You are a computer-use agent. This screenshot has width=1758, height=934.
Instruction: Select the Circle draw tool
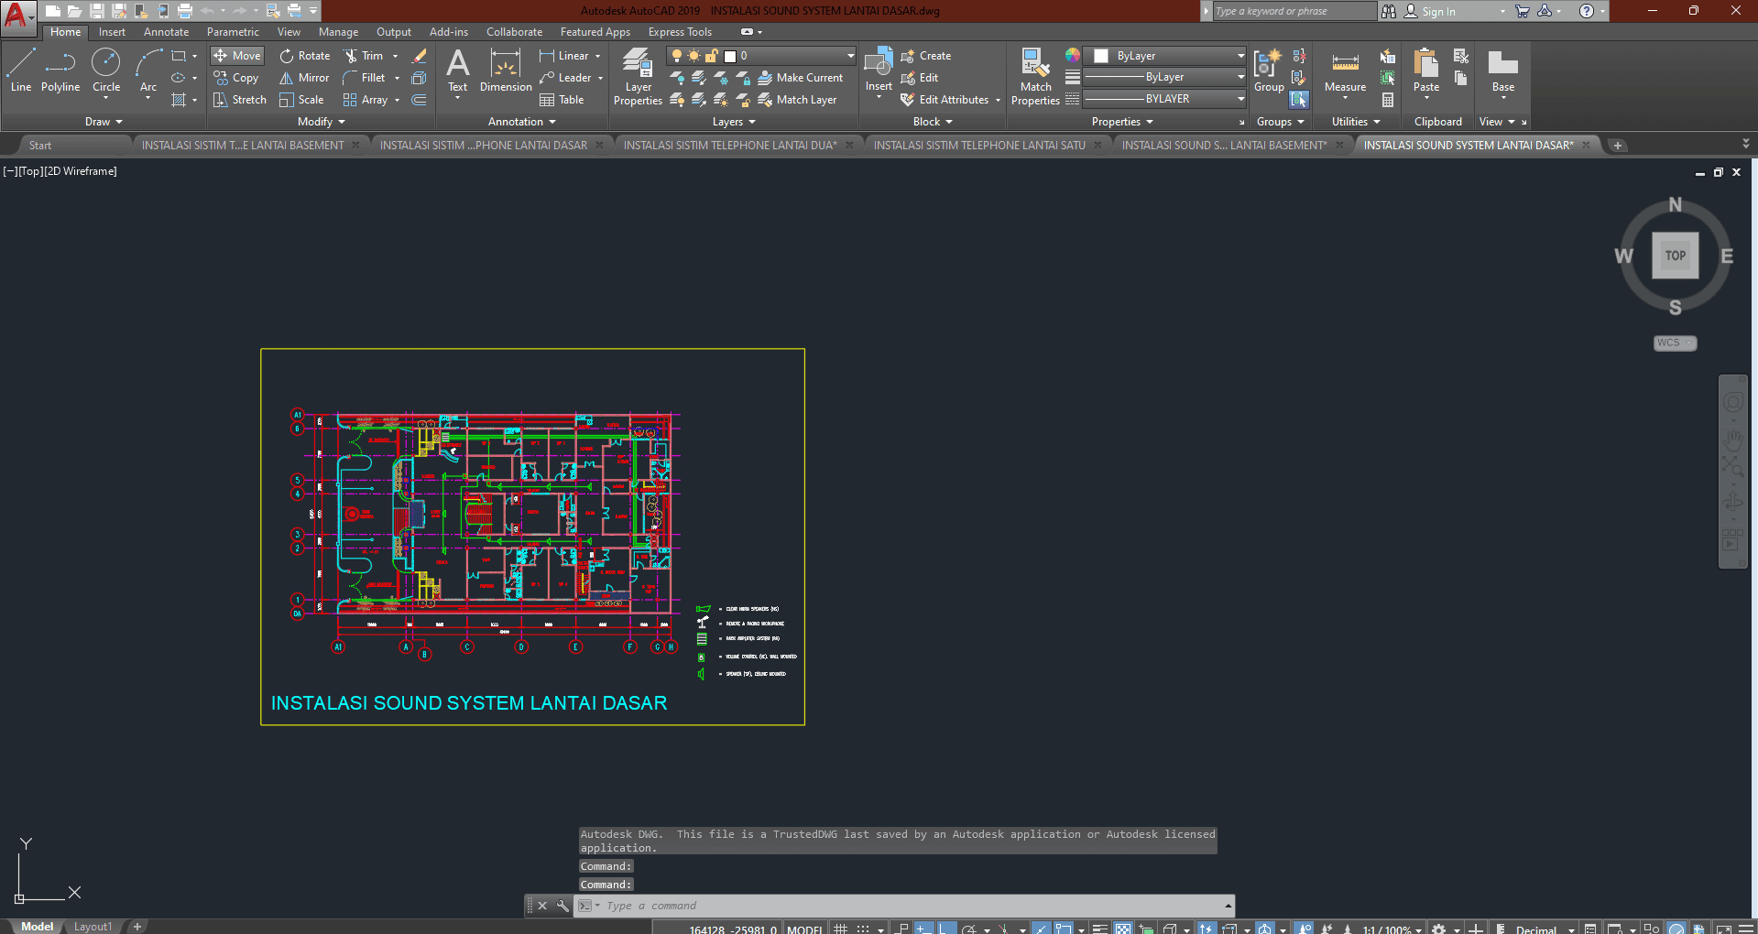pyautogui.click(x=106, y=71)
